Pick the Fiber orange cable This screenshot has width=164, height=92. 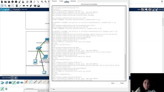[44, 82]
